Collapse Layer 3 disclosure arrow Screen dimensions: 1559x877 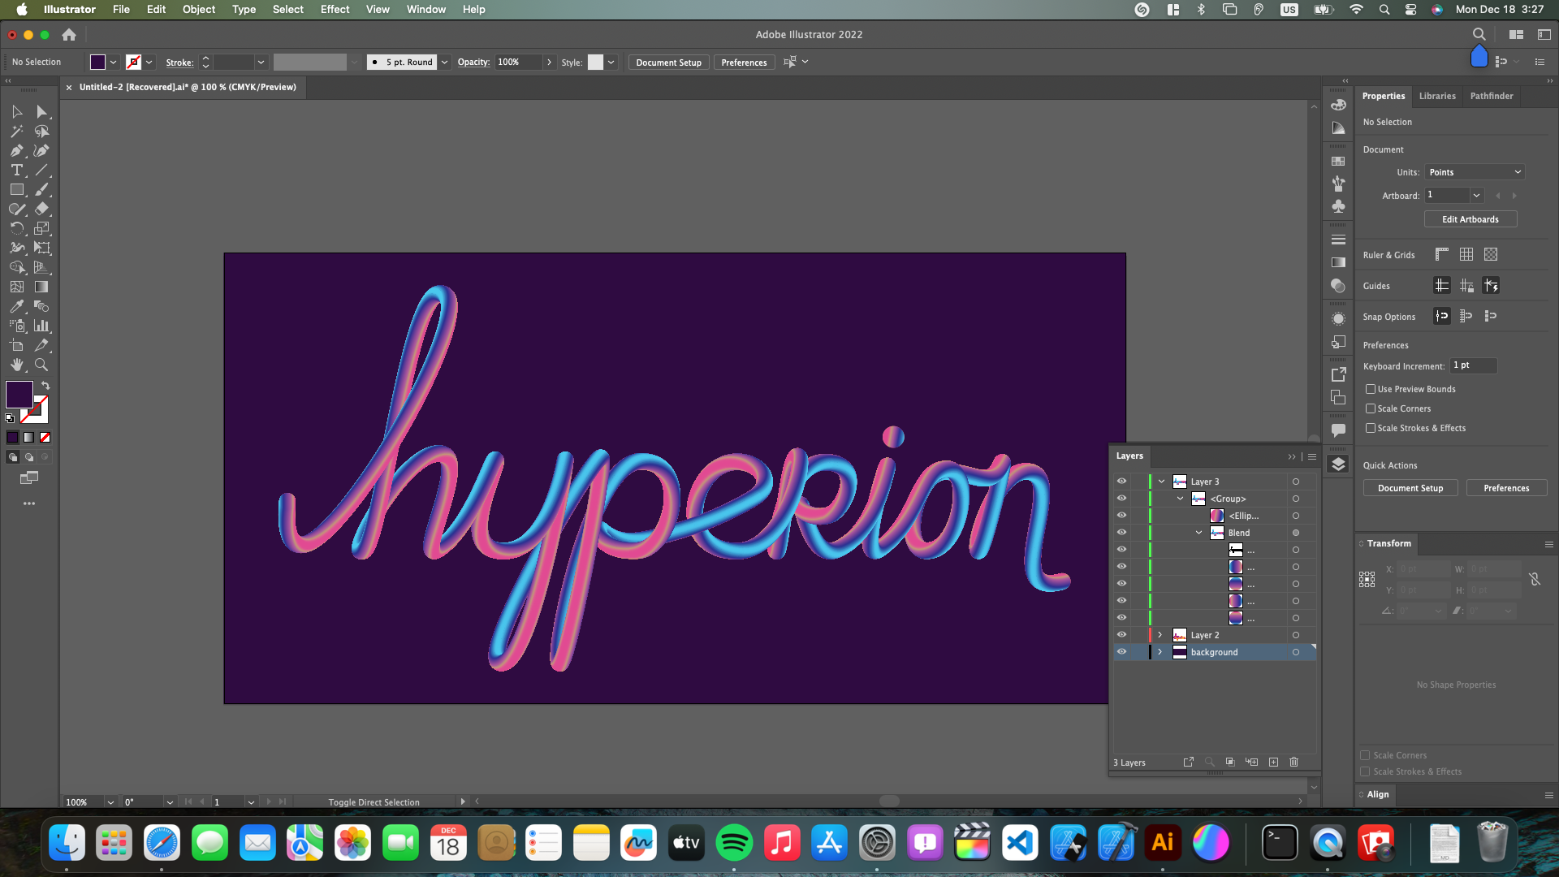coord(1161,482)
